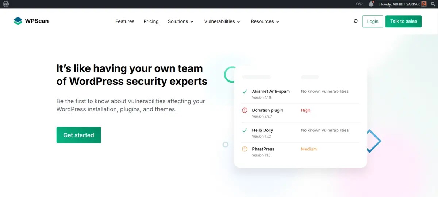Click the Get started button
Viewport: 438px width, 197px height.
point(78,135)
